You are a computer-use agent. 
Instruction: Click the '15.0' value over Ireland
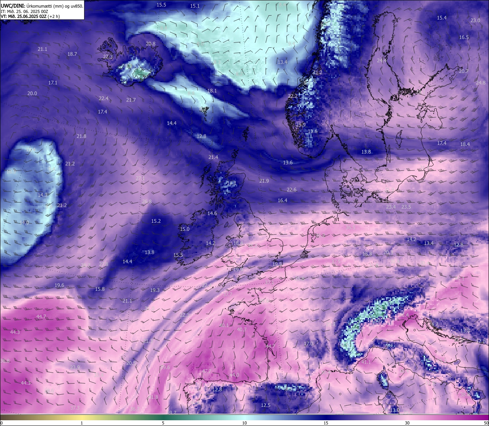click(185, 229)
